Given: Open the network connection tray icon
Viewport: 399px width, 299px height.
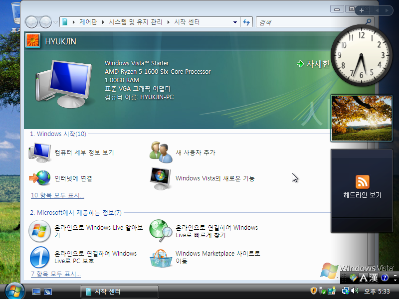Looking at the screenshot, I should click(345, 291).
